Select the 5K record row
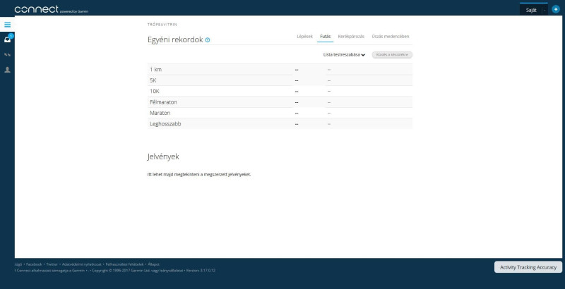The width and height of the screenshot is (565, 289). tap(280, 80)
